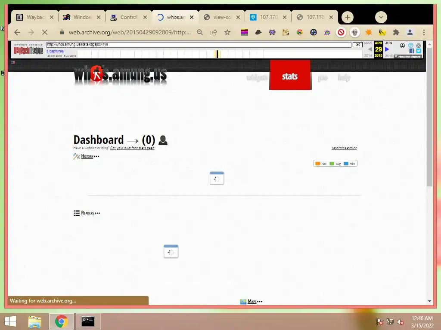Expand the History section

(x=86, y=156)
